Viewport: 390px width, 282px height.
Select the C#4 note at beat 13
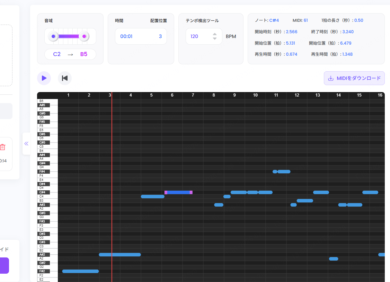(321, 192)
